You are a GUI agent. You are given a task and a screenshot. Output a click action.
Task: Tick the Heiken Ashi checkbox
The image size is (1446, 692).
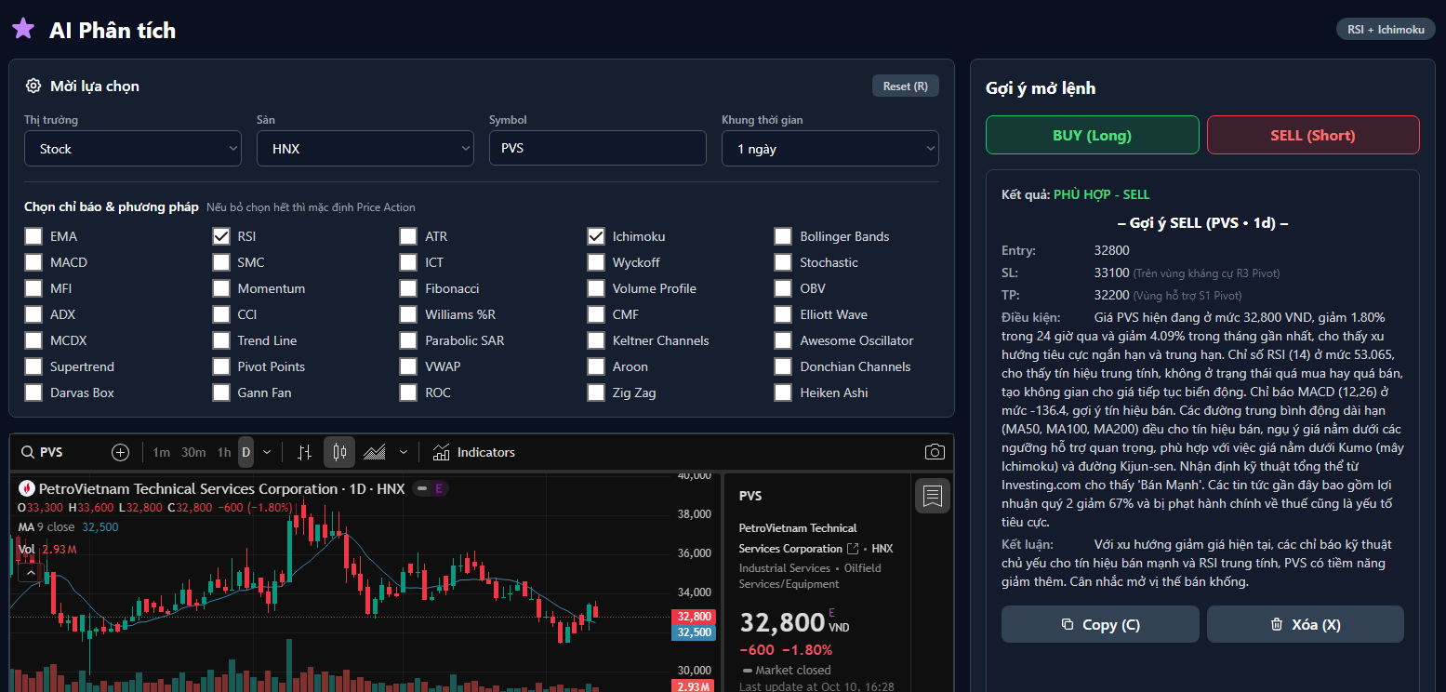click(x=783, y=393)
